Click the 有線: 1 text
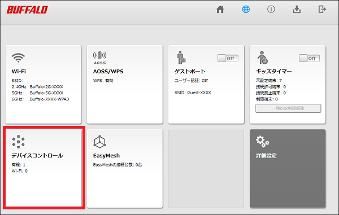Screen dimensions: 339x215 pyautogui.click(x=19, y=165)
